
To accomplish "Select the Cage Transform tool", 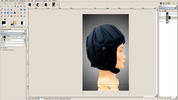I will coord(11,13).
